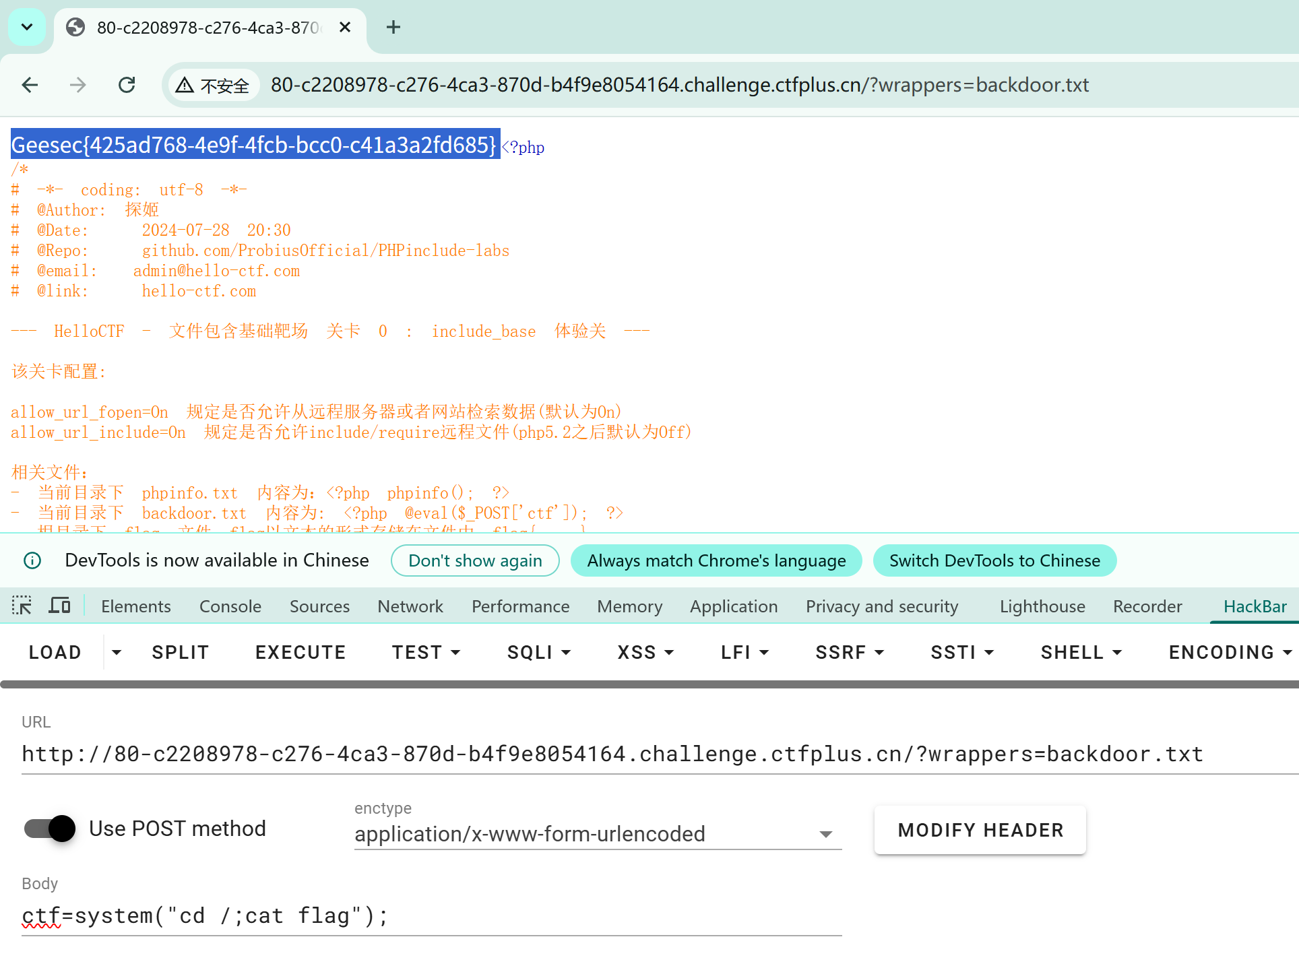Click Don't show again button

pyautogui.click(x=475, y=560)
